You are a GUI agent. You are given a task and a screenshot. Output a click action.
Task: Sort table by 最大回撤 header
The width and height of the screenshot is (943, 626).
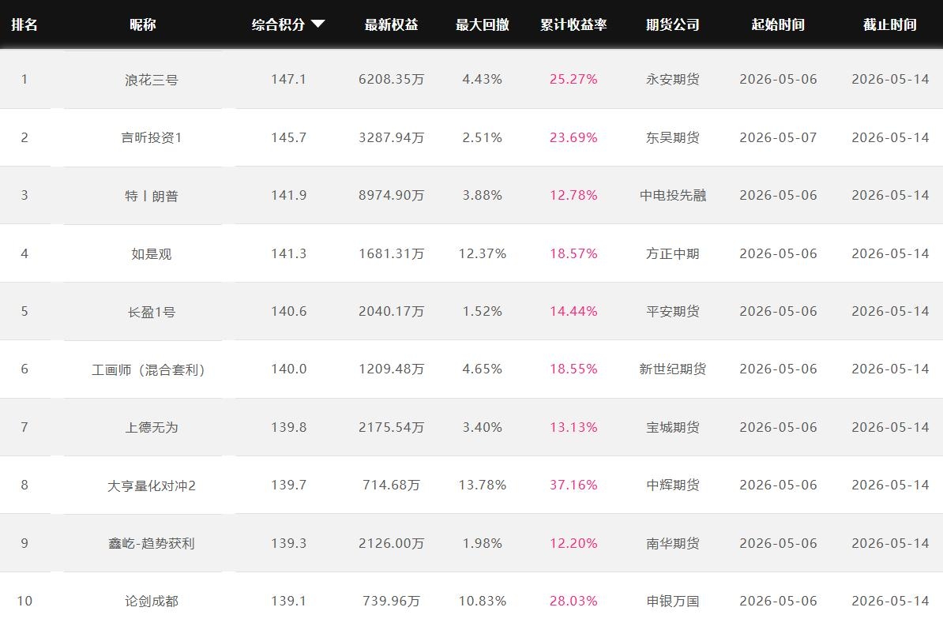(483, 24)
